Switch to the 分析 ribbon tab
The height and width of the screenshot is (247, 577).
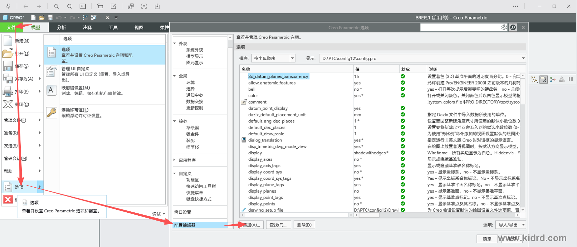pos(61,27)
